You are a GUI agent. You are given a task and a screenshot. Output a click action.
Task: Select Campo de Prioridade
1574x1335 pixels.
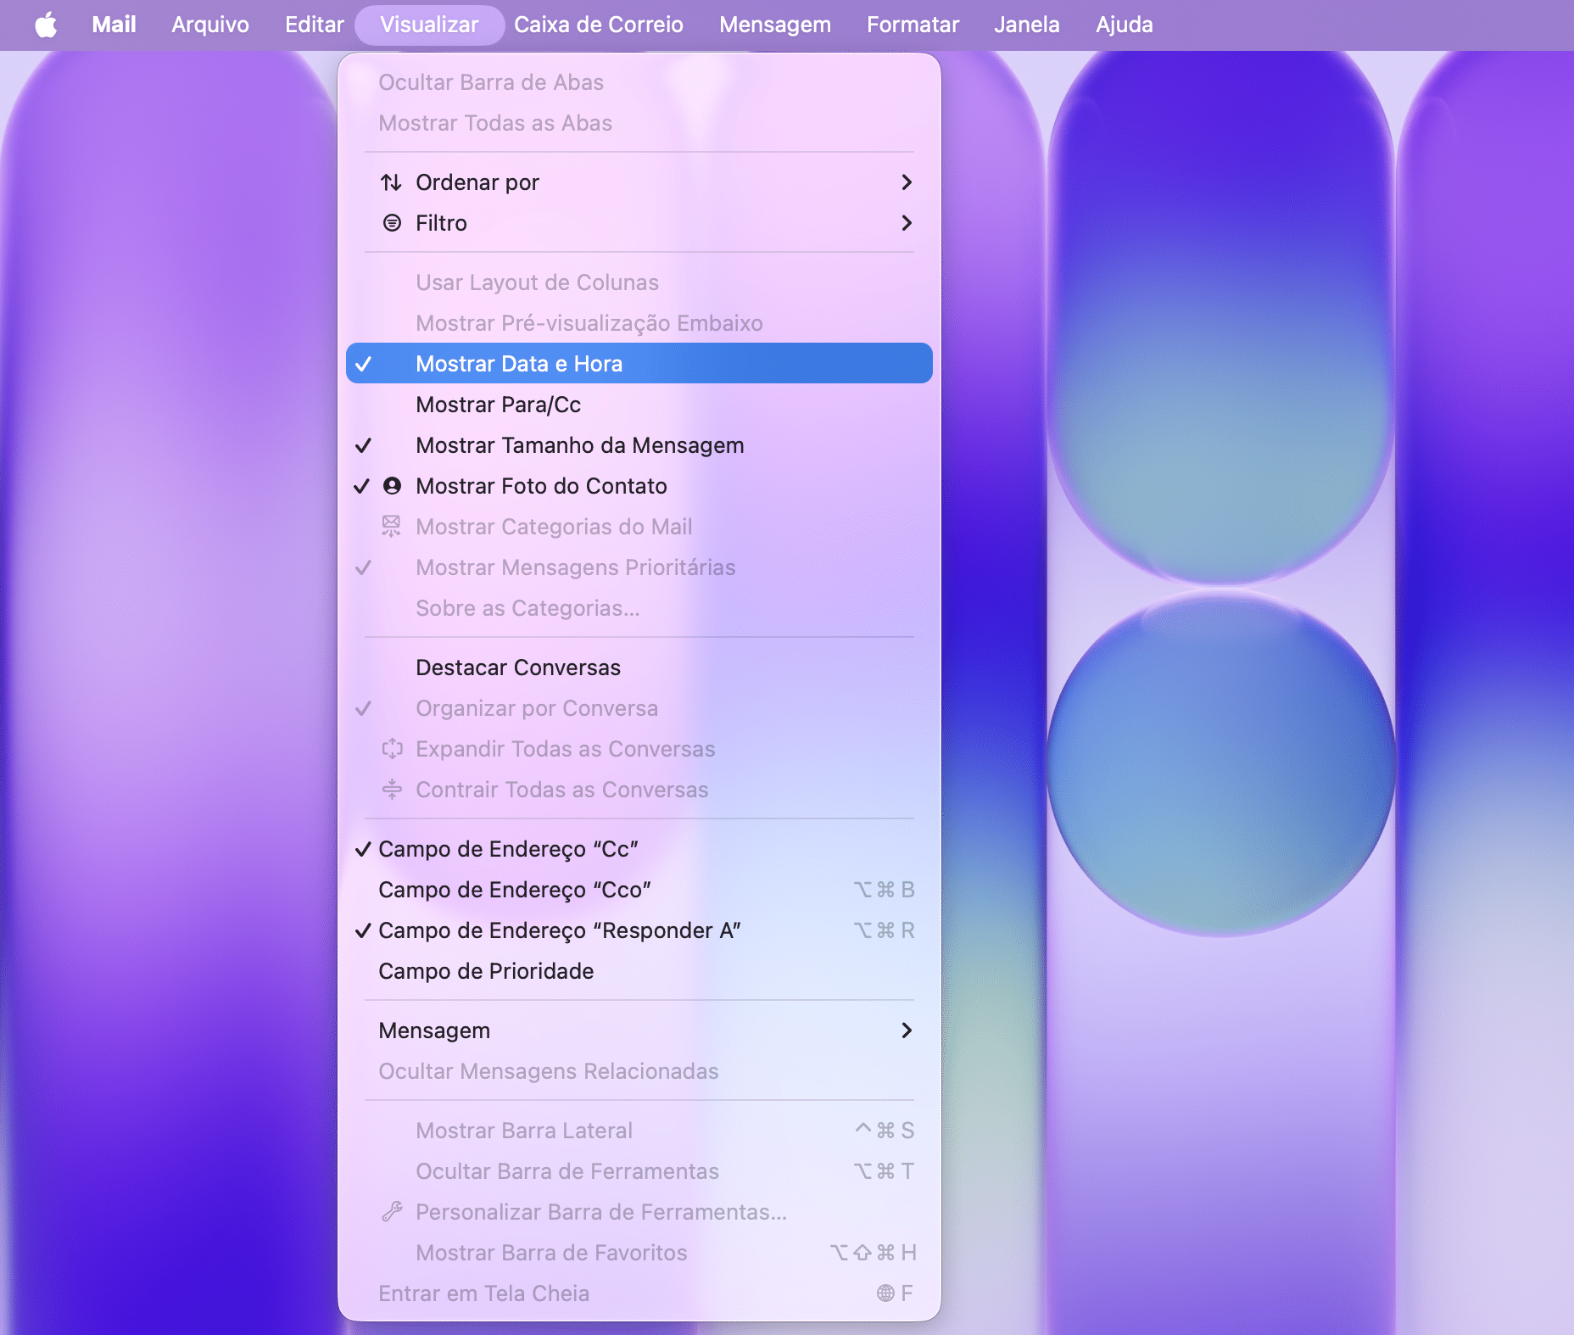[639, 971]
